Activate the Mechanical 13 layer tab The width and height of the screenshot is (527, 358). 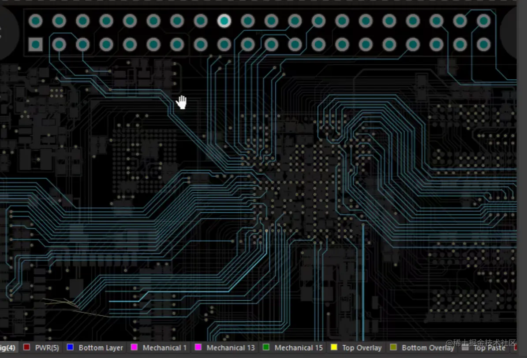[x=225, y=347]
